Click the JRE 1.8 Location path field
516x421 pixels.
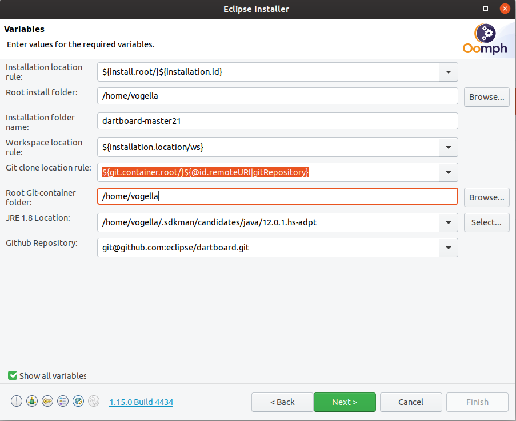pyautogui.click(x=268, y=222)
